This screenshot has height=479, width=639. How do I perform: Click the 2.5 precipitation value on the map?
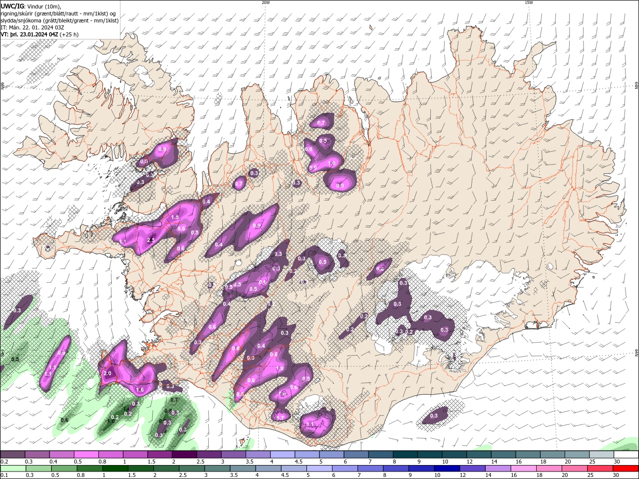point(151,240)
